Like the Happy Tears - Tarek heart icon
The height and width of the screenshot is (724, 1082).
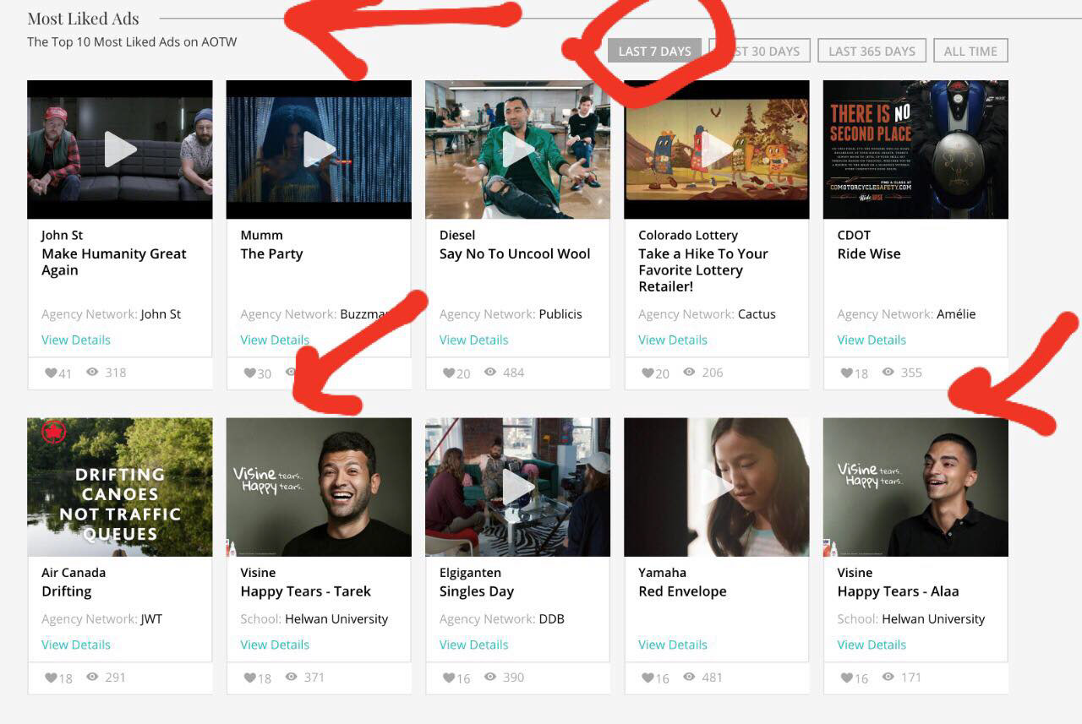tap(249, 678)
